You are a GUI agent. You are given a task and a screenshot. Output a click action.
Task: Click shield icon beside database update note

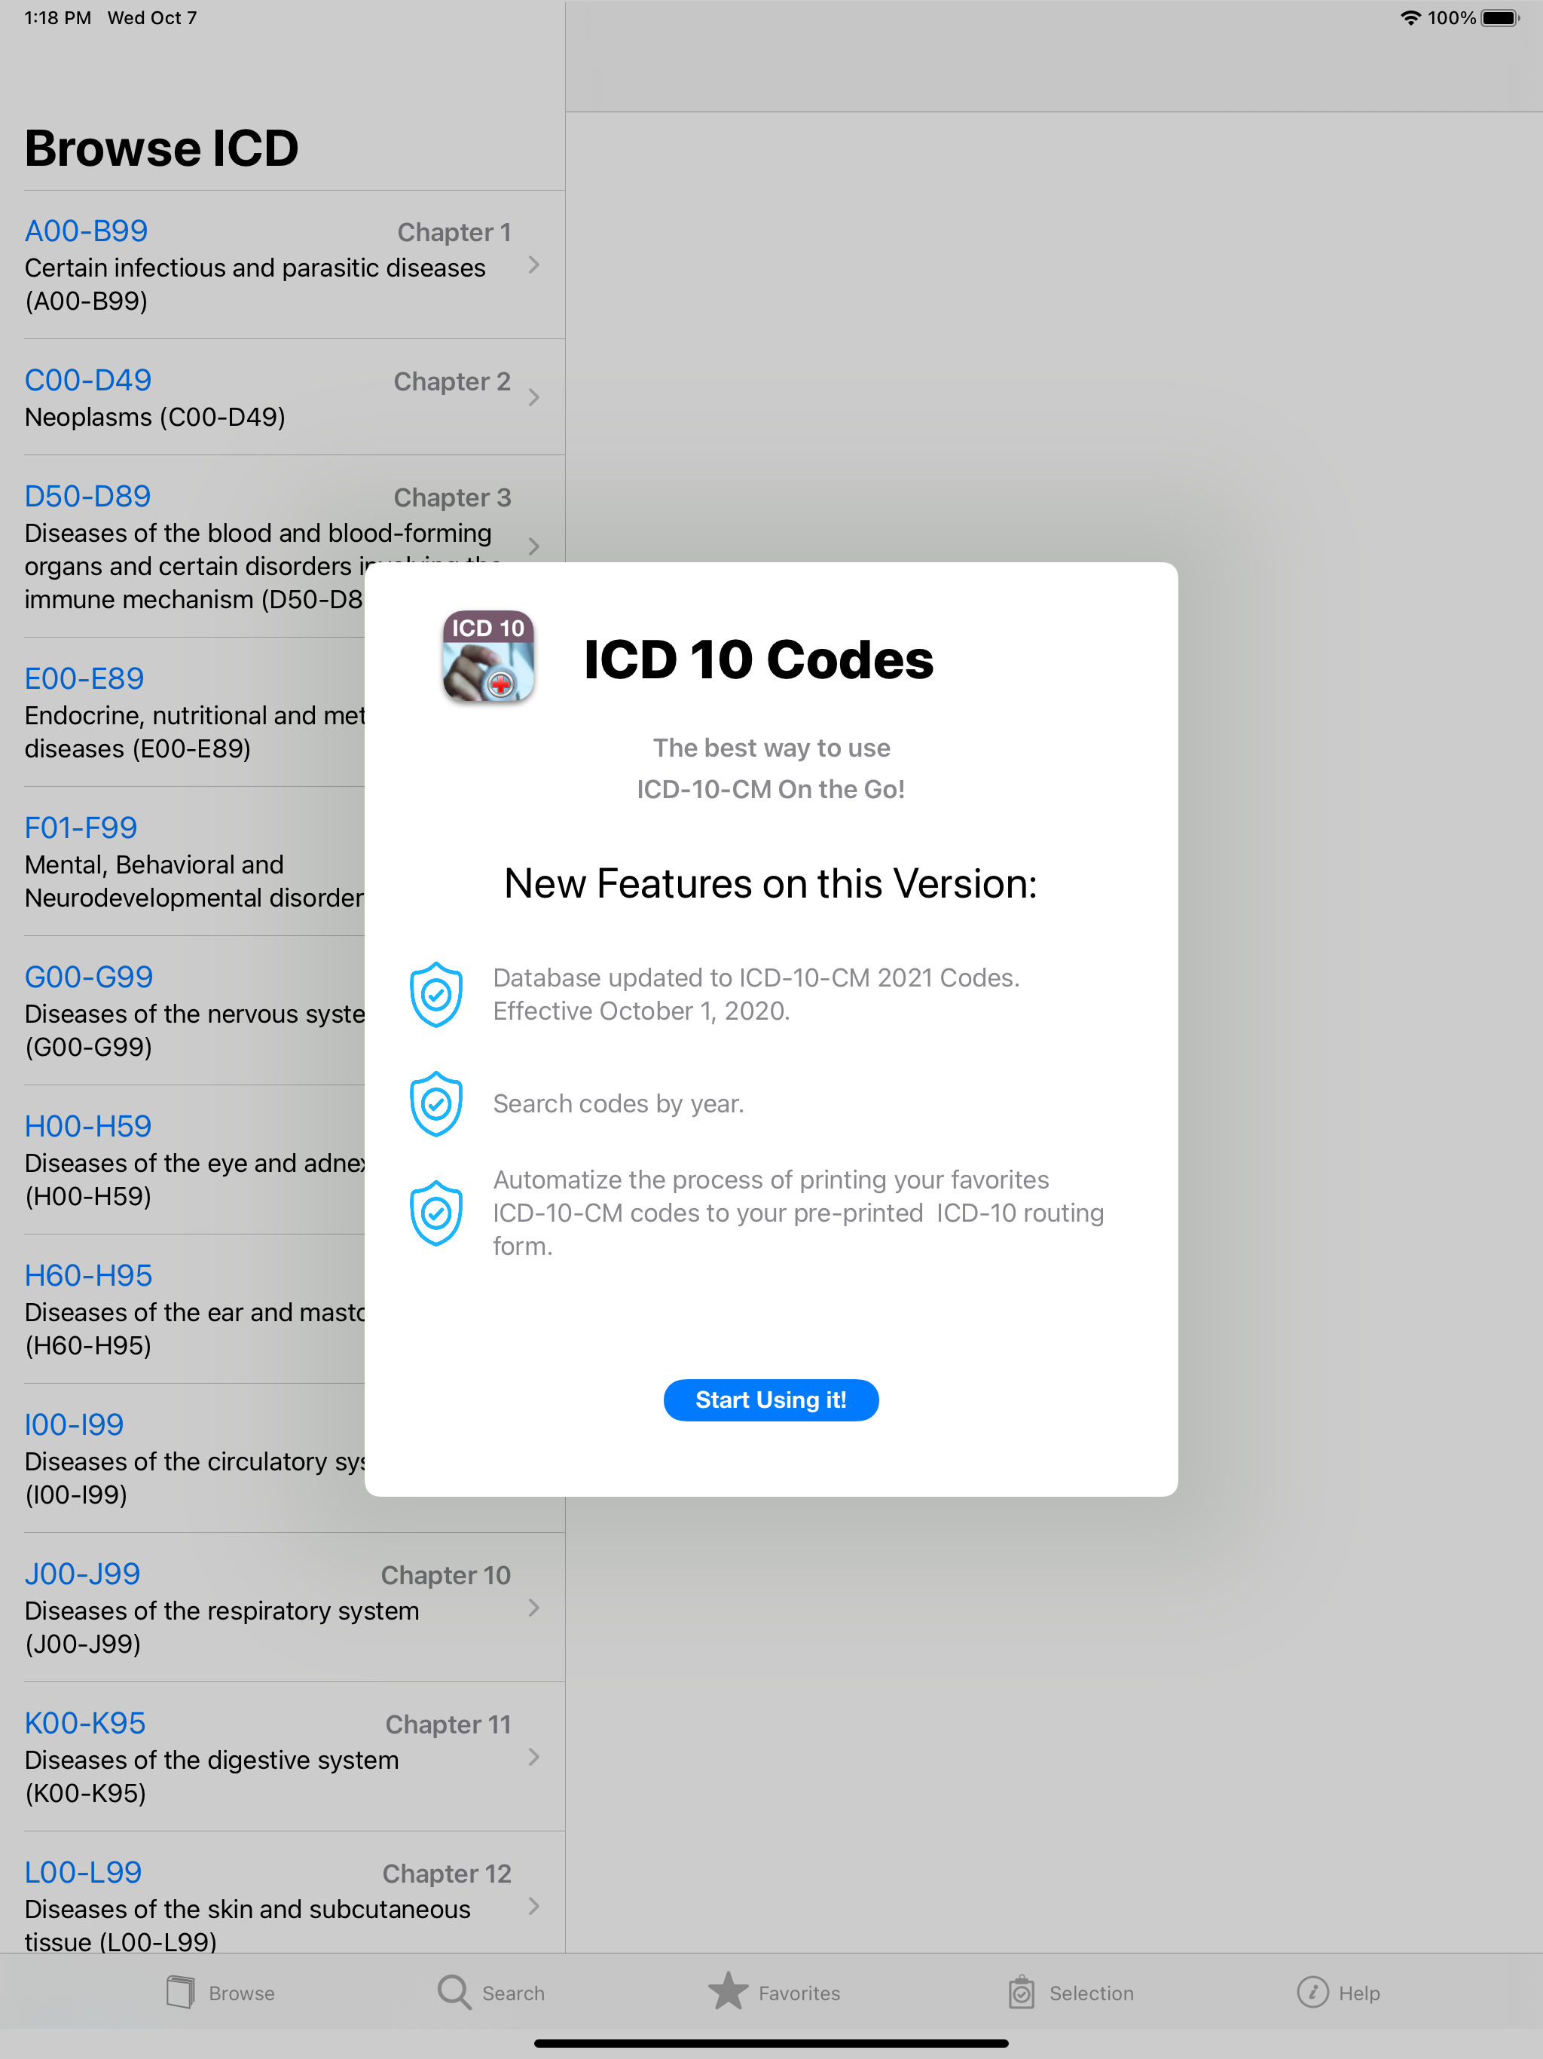436,994
